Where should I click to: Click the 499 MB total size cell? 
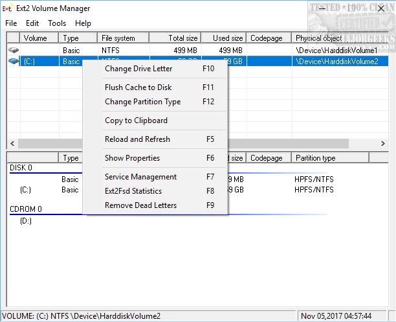click(x=185, y=51)
